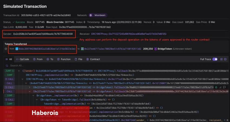The height and width of the screenshot is (122, 230).
Task: Open debugger icon on the S-CALL BridgeToken row
Action: [216, 87]
